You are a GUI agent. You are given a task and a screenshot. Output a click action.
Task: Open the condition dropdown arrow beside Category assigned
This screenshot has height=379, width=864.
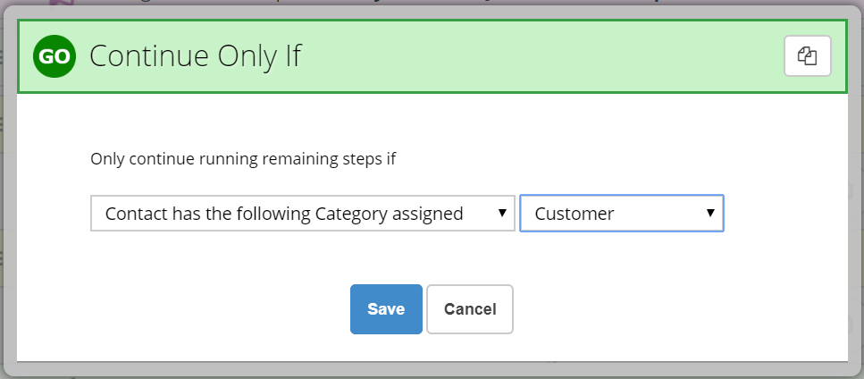(502, 213)
